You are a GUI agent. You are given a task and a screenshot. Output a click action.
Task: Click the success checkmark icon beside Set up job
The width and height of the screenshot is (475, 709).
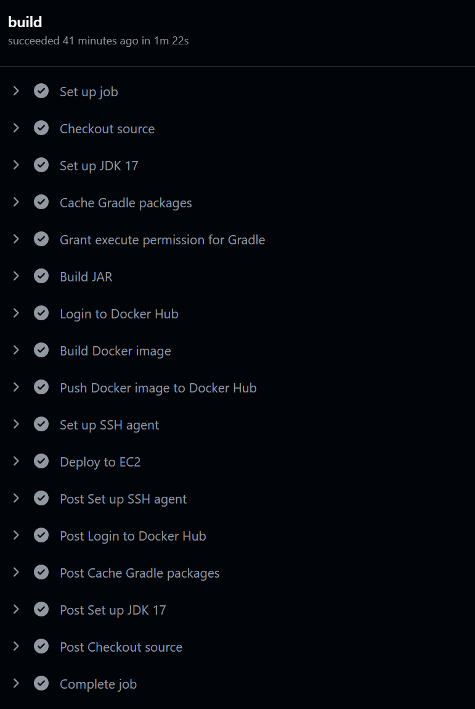(x=41, y=91)
